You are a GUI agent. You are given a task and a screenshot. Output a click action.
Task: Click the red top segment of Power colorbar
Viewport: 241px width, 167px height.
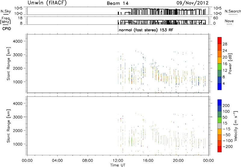click(x=220, y=40)
